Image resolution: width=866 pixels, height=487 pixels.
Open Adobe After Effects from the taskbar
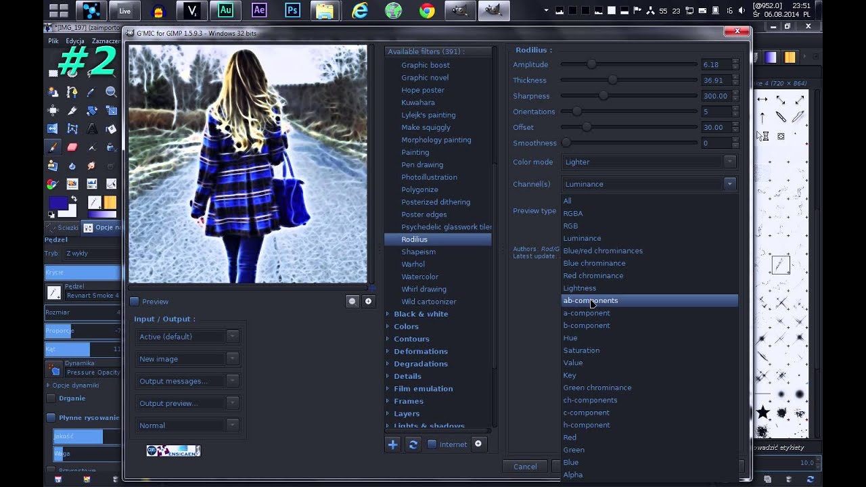pyautogui.click(x=259, y=11)
